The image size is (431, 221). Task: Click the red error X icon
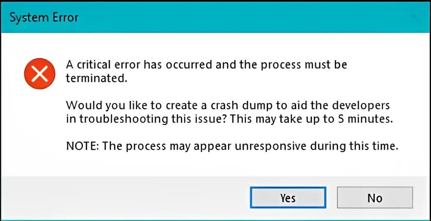click(40, 74)
